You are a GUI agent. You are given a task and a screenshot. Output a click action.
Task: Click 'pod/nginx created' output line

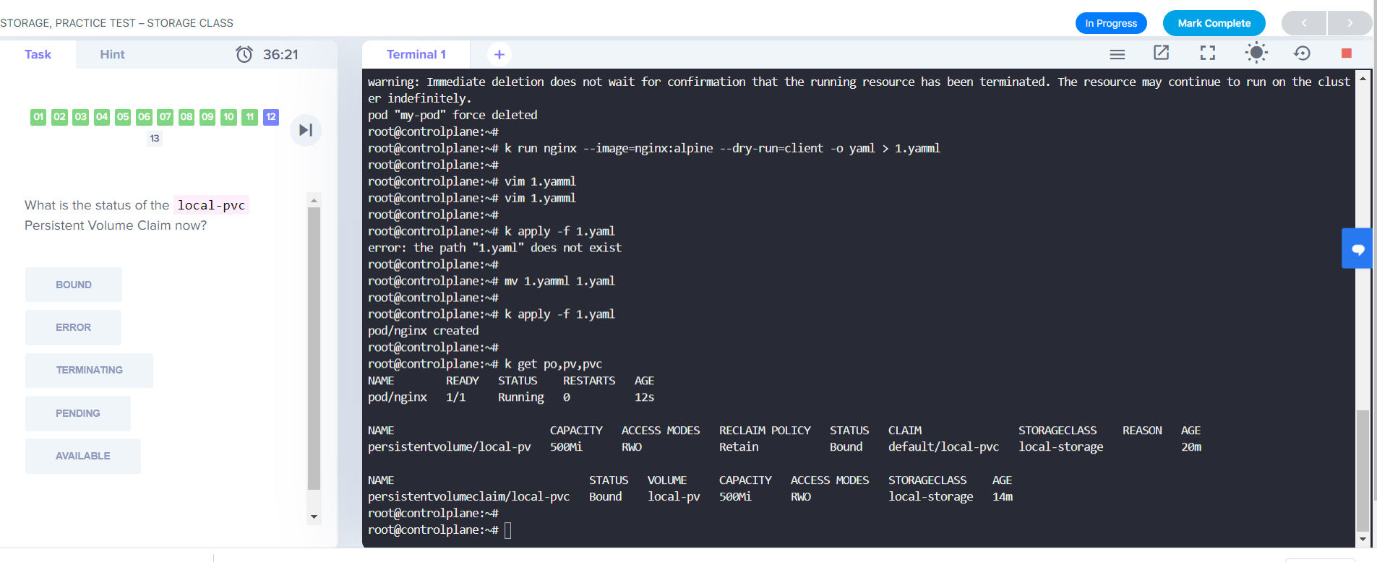[x=423, y=331]
